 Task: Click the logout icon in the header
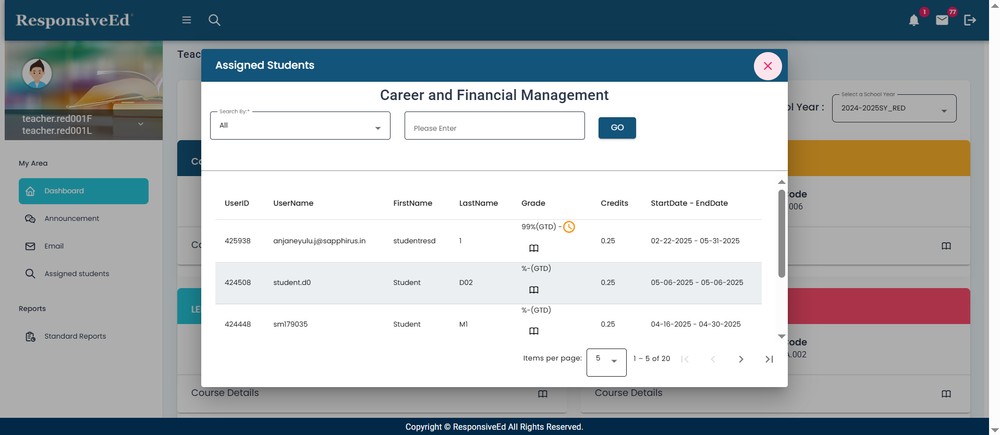970,20
